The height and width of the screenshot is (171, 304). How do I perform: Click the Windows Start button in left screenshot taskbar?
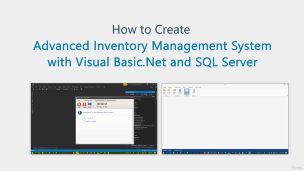tap(32, 153)
